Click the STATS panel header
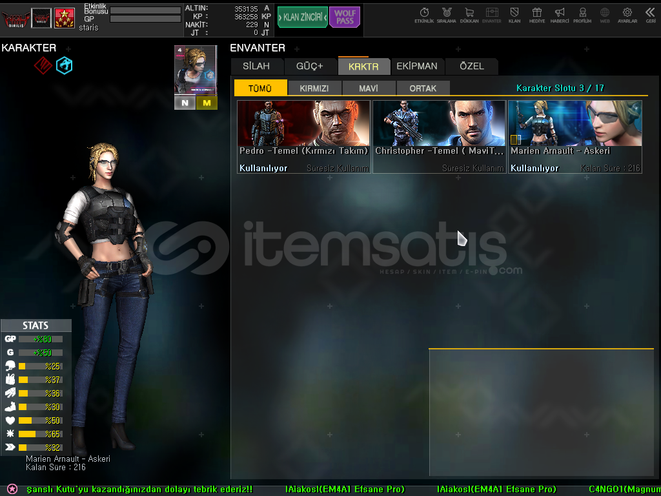The width and height of the screenshot is (661, 496). click(x=36, y=325)
